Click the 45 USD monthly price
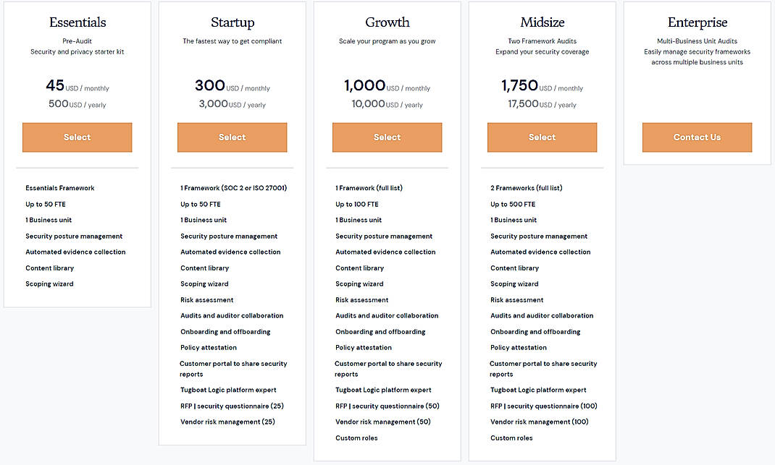 click(x=77, y=85)
